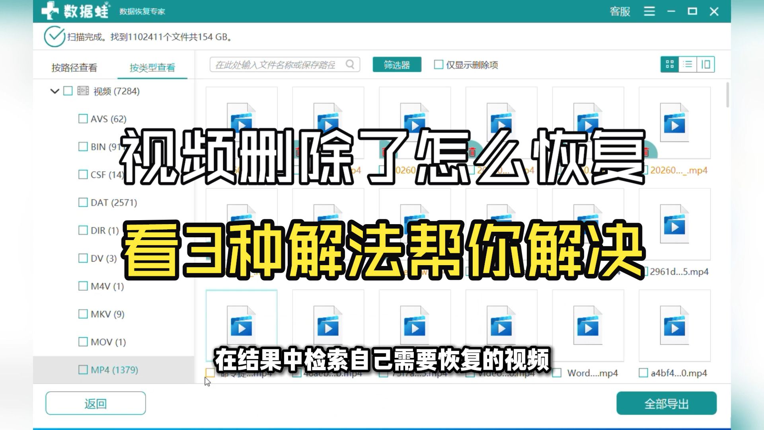The image size is (764, 430).
Task: Check the MKV (9) checkbox
Action: pyautogui.click(x=83, y=314)
